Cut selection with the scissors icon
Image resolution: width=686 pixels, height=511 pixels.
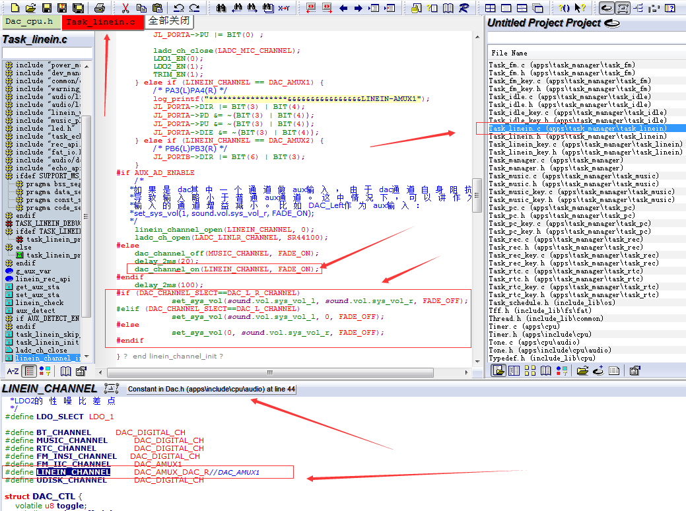pyautogui.click(x=125, y=8)
